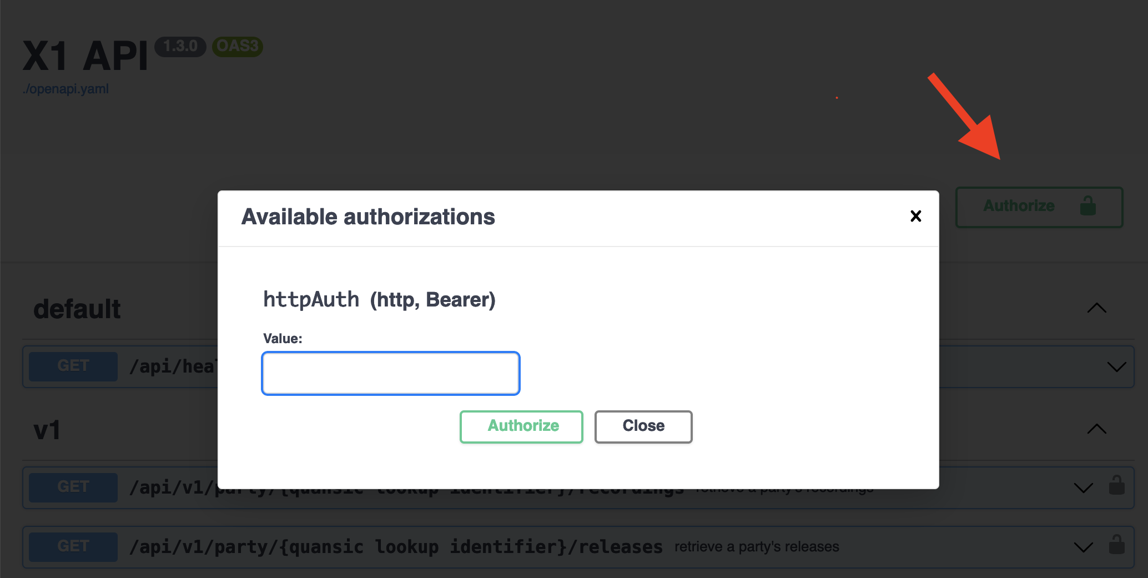Dismiss Available authorizations with the X
Viewport: 1148px width, 578px height.
[915, 217]
